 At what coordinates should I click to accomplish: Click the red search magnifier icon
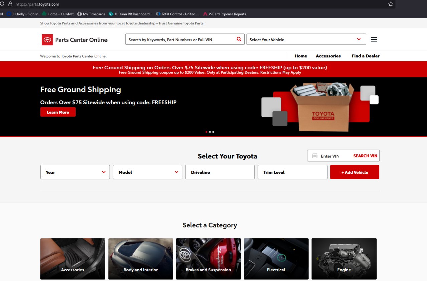pos(239,39)
